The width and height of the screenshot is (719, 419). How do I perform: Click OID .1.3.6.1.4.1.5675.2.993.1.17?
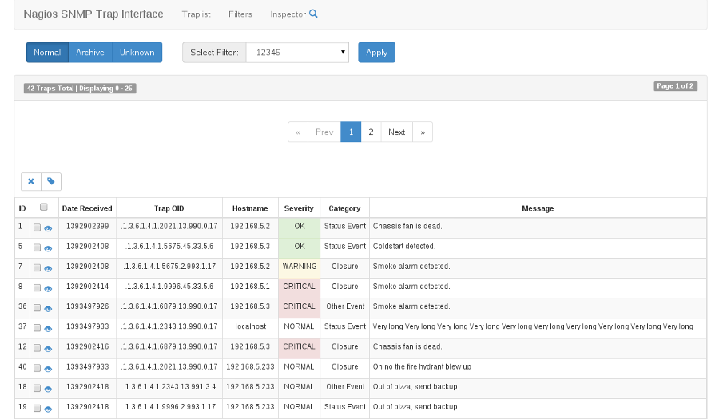pos(169,267)
